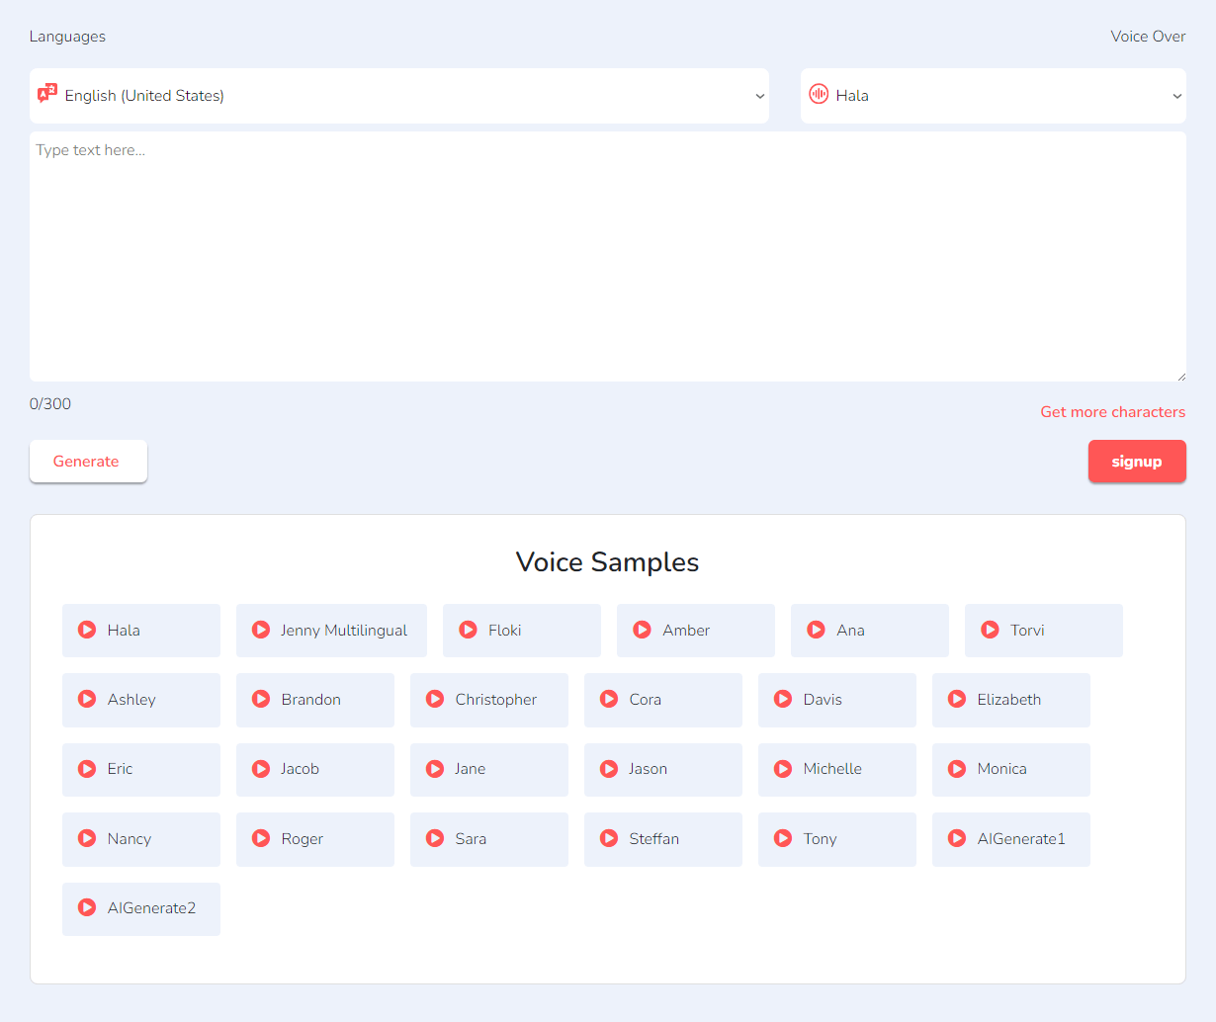Click the Languages section label
Viewport: 1216px width, 1022px height.
pos(67,36)
